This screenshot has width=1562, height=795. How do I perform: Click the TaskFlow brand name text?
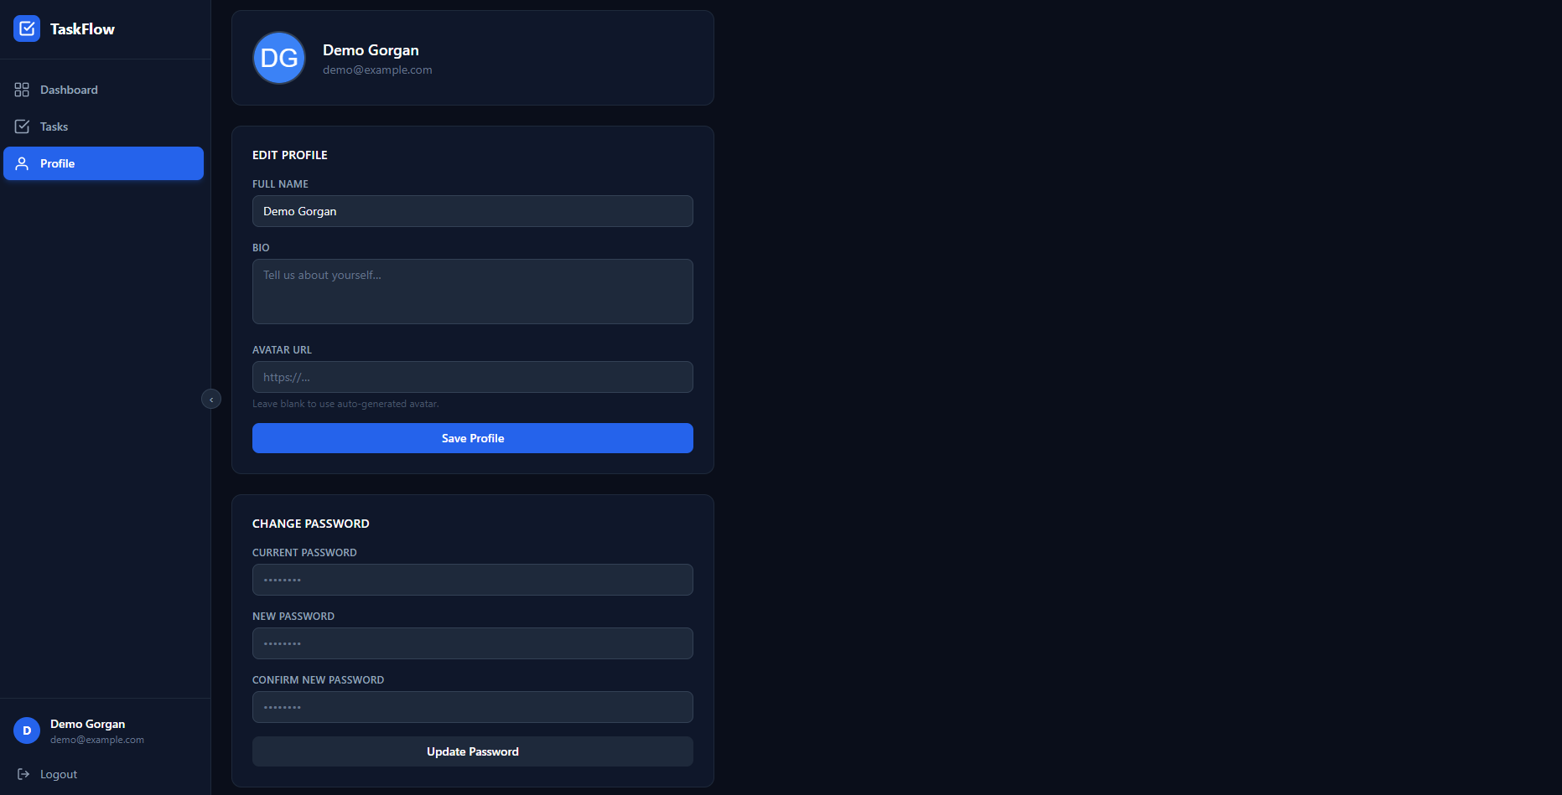(x=82, y=28)
